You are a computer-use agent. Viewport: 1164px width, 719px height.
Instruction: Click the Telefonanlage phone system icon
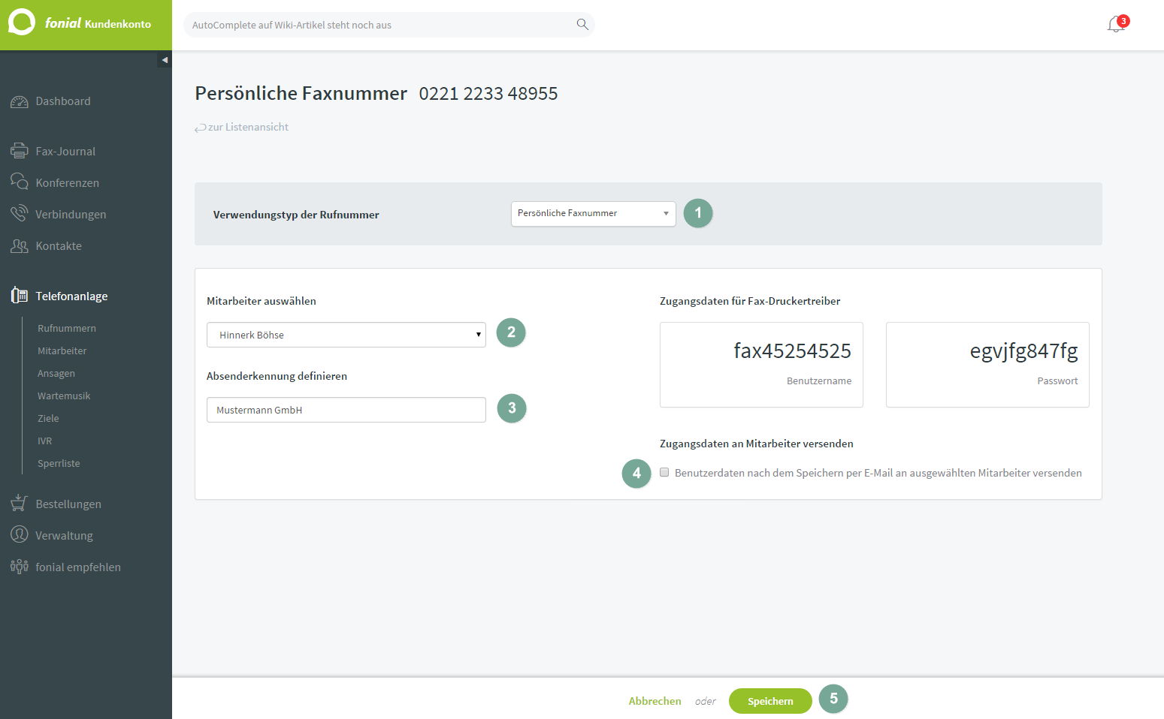click(20, 296)
